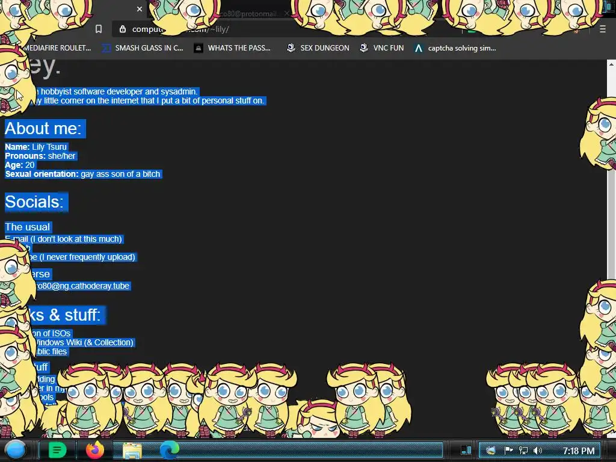Click the Age: 20 line
This screenshot has height=462, width=616.
[20, 165]
